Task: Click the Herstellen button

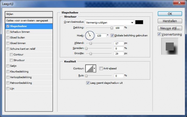Action: tap(170, 21)
